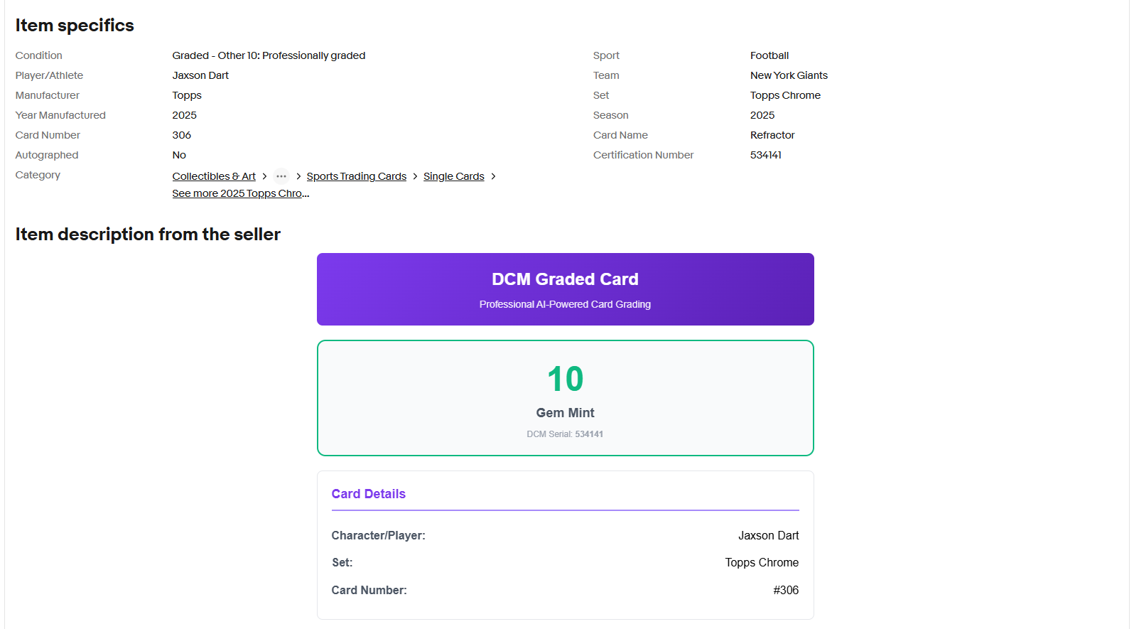Click the See more 2025 Topps Chrome link
Screen dimensions: 1134x629
241,193
